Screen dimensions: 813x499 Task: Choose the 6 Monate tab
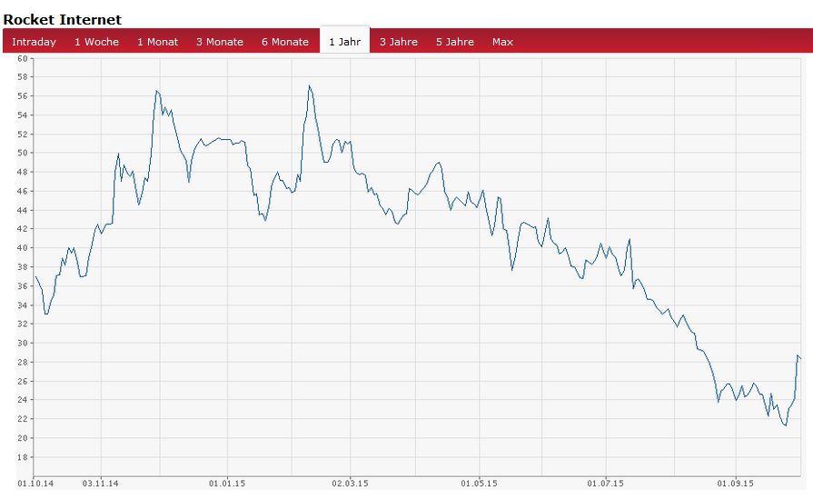pyautogui.click(x=285, y=42)
